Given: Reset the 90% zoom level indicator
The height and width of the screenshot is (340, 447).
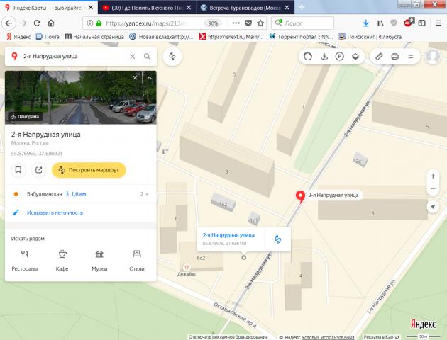Looking at the screenshot, I should click(213, 23).
